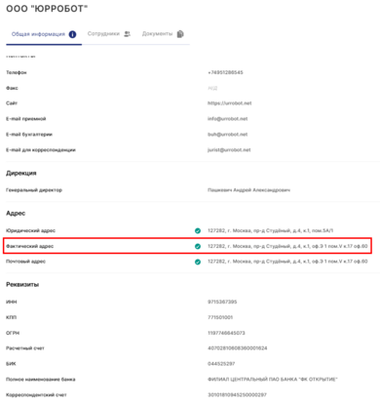Viewport: 380px width, 405px height.
Task: Click green check mark for Почтовый адрес
Action: [x=198, y=262]
